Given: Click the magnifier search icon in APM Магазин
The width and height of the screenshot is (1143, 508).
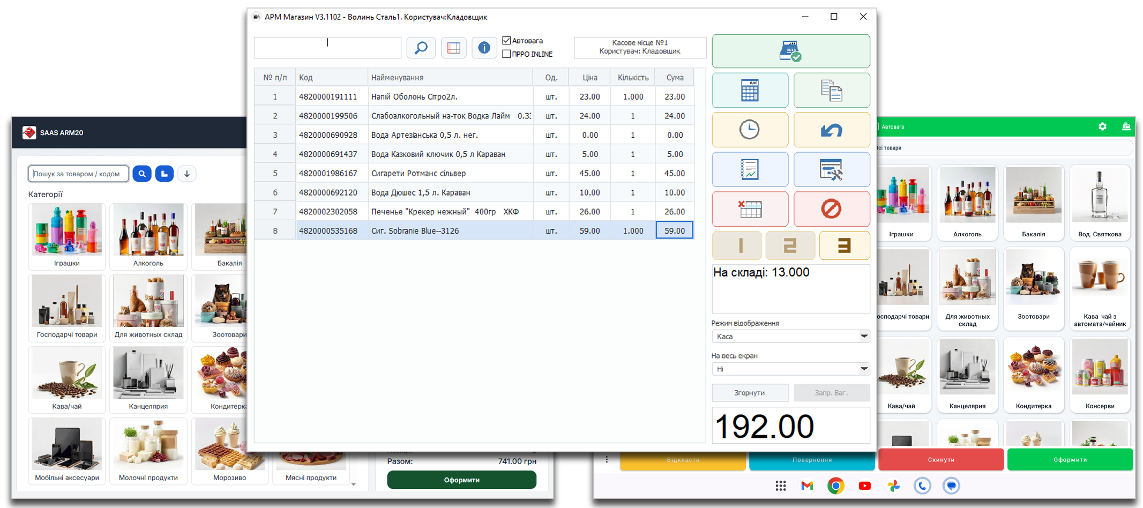Looking at the screenshot, I should [x=421, y=48].
